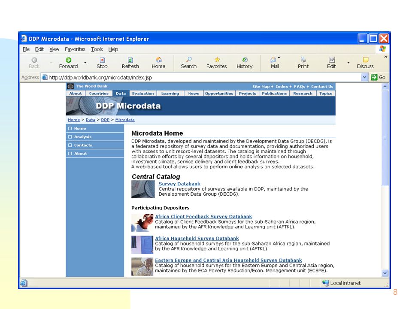Open the Help menu

[x=113, y=49]
